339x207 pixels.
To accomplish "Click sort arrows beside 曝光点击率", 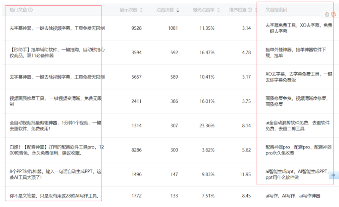I will pyautogui.click(x=218, y=10).
